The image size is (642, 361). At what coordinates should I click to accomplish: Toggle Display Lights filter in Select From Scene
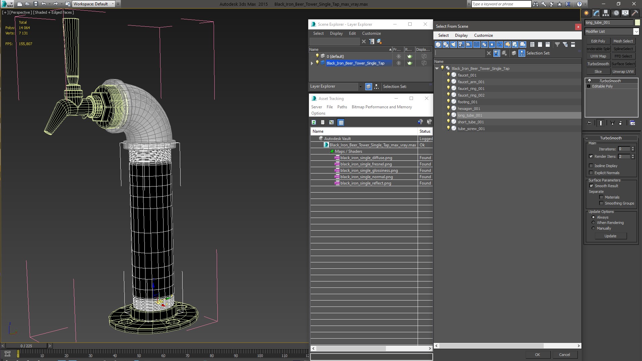pos(453,44)
